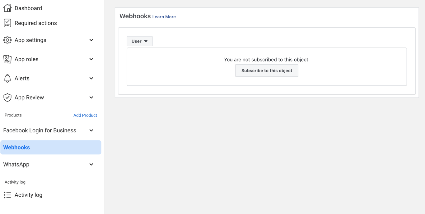The image size is (425, 214).
Task: Open the WhatsApp menu item
Action: (x=16, y=165)
